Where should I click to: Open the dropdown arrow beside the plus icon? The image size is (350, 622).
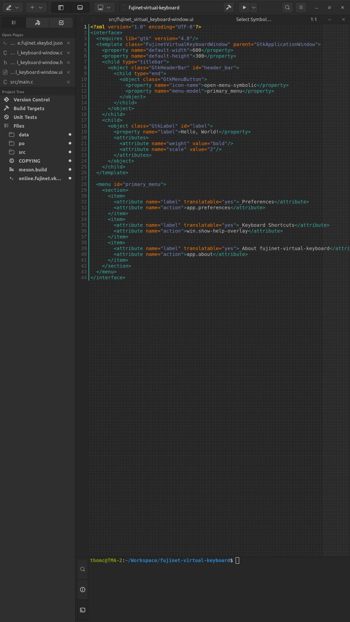coord(41,8)
